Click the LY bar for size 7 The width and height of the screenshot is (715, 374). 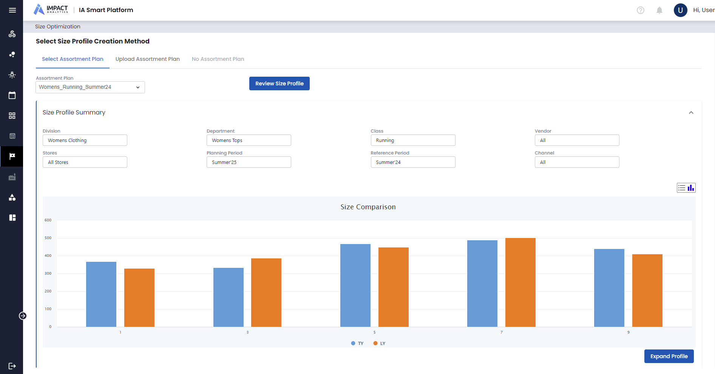pyautogui.click(x=520, y=283)
